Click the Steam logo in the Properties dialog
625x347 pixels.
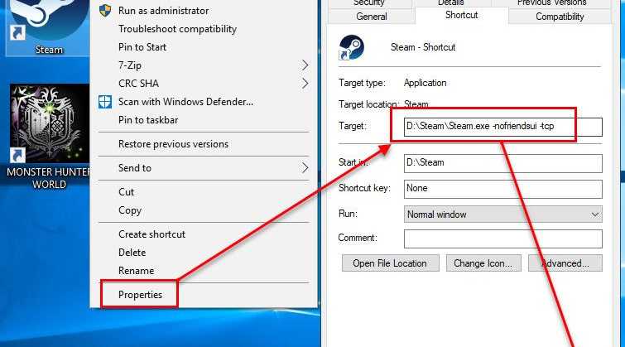351,47
